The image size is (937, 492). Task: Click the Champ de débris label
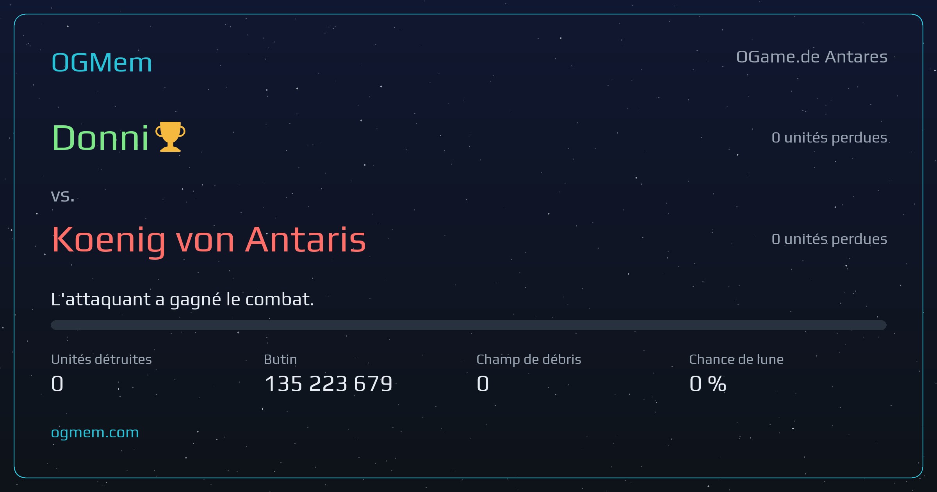point(529,360)
